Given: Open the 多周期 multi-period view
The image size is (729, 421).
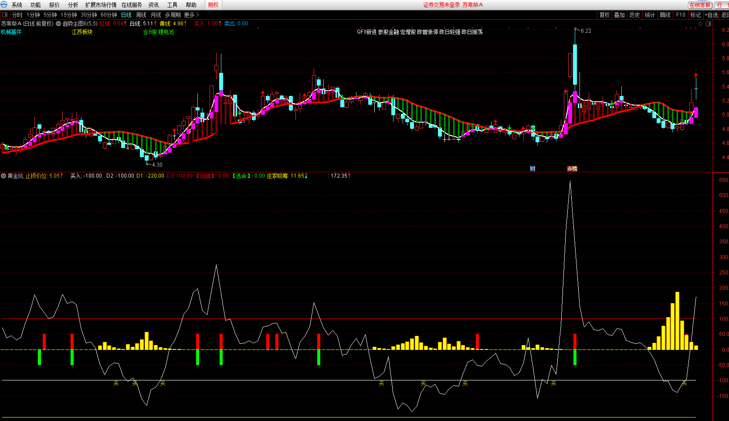Looking at the screenshot, I should tap(173, 15).
